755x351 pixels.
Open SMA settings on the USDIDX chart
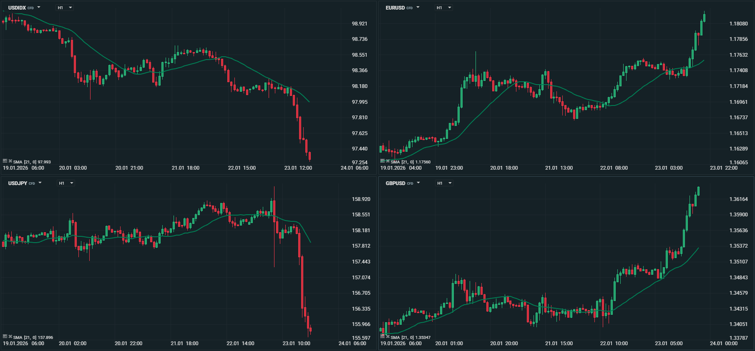pos(5,161)
